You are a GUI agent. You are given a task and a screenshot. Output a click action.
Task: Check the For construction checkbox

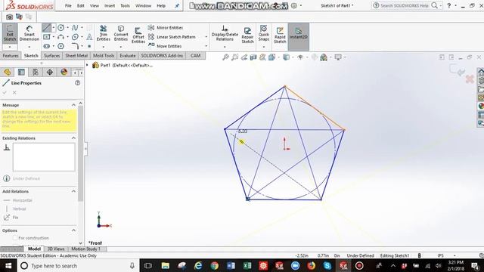[x=15, y=238]
